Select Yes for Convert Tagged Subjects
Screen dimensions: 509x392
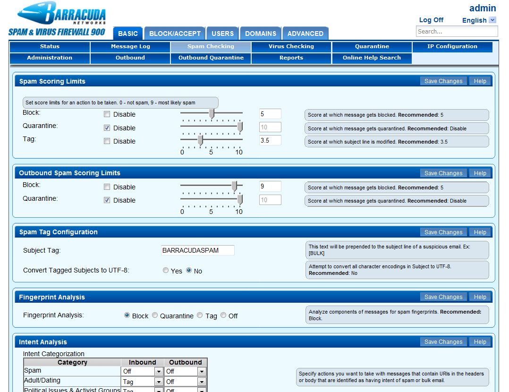[x=166, y=270]
